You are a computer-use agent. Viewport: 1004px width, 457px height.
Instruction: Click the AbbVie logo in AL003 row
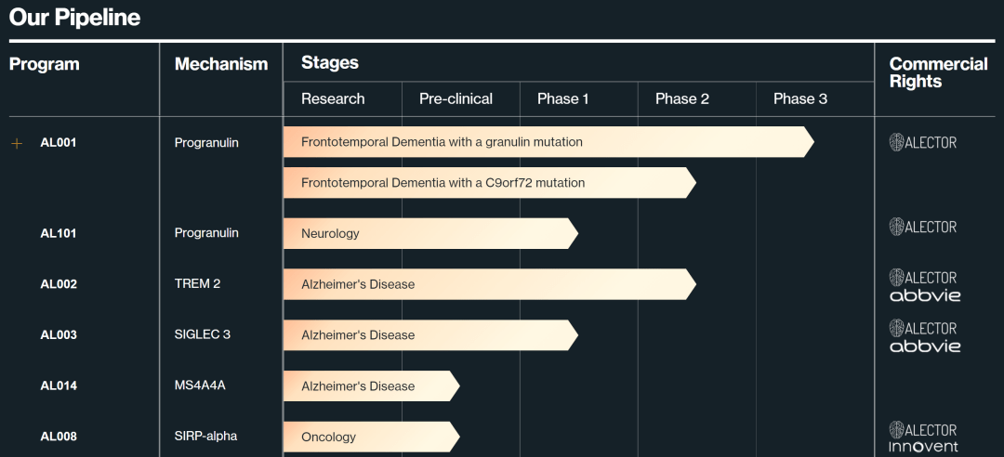point(924,346)
